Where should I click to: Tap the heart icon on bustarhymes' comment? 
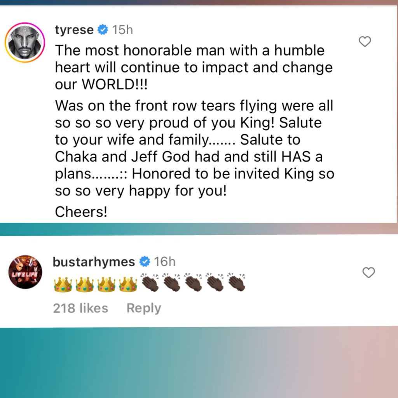tap(368, 272)
